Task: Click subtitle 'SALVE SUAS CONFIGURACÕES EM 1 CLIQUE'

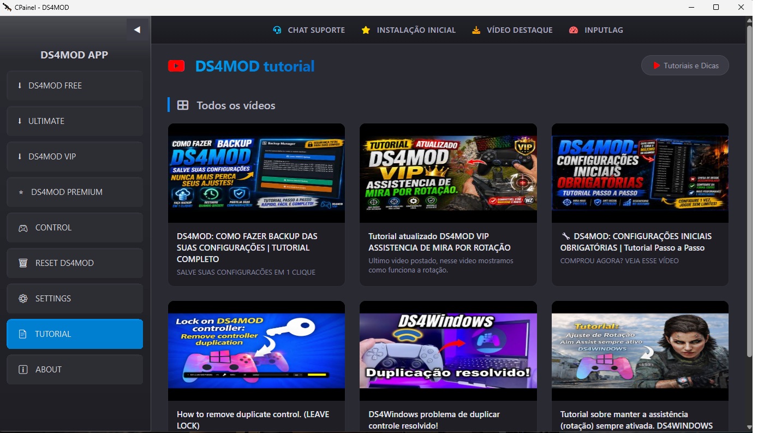Action: coord(246,272)
